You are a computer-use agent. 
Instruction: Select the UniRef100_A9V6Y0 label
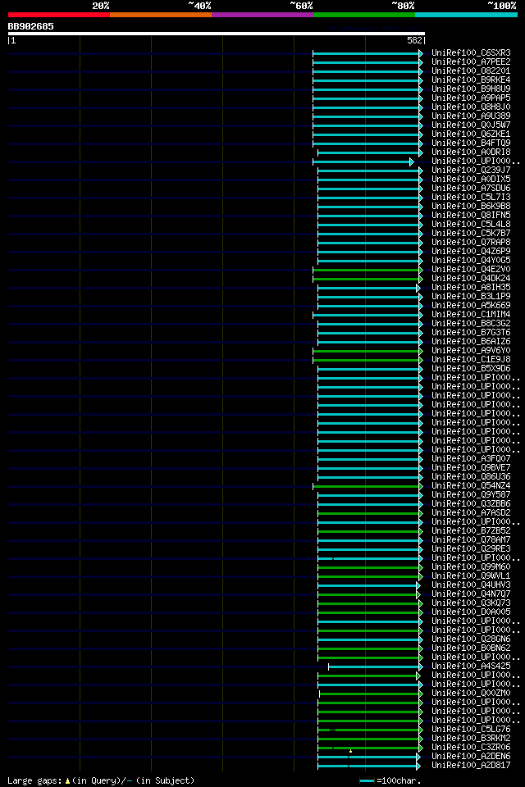[x=471, y=351]
